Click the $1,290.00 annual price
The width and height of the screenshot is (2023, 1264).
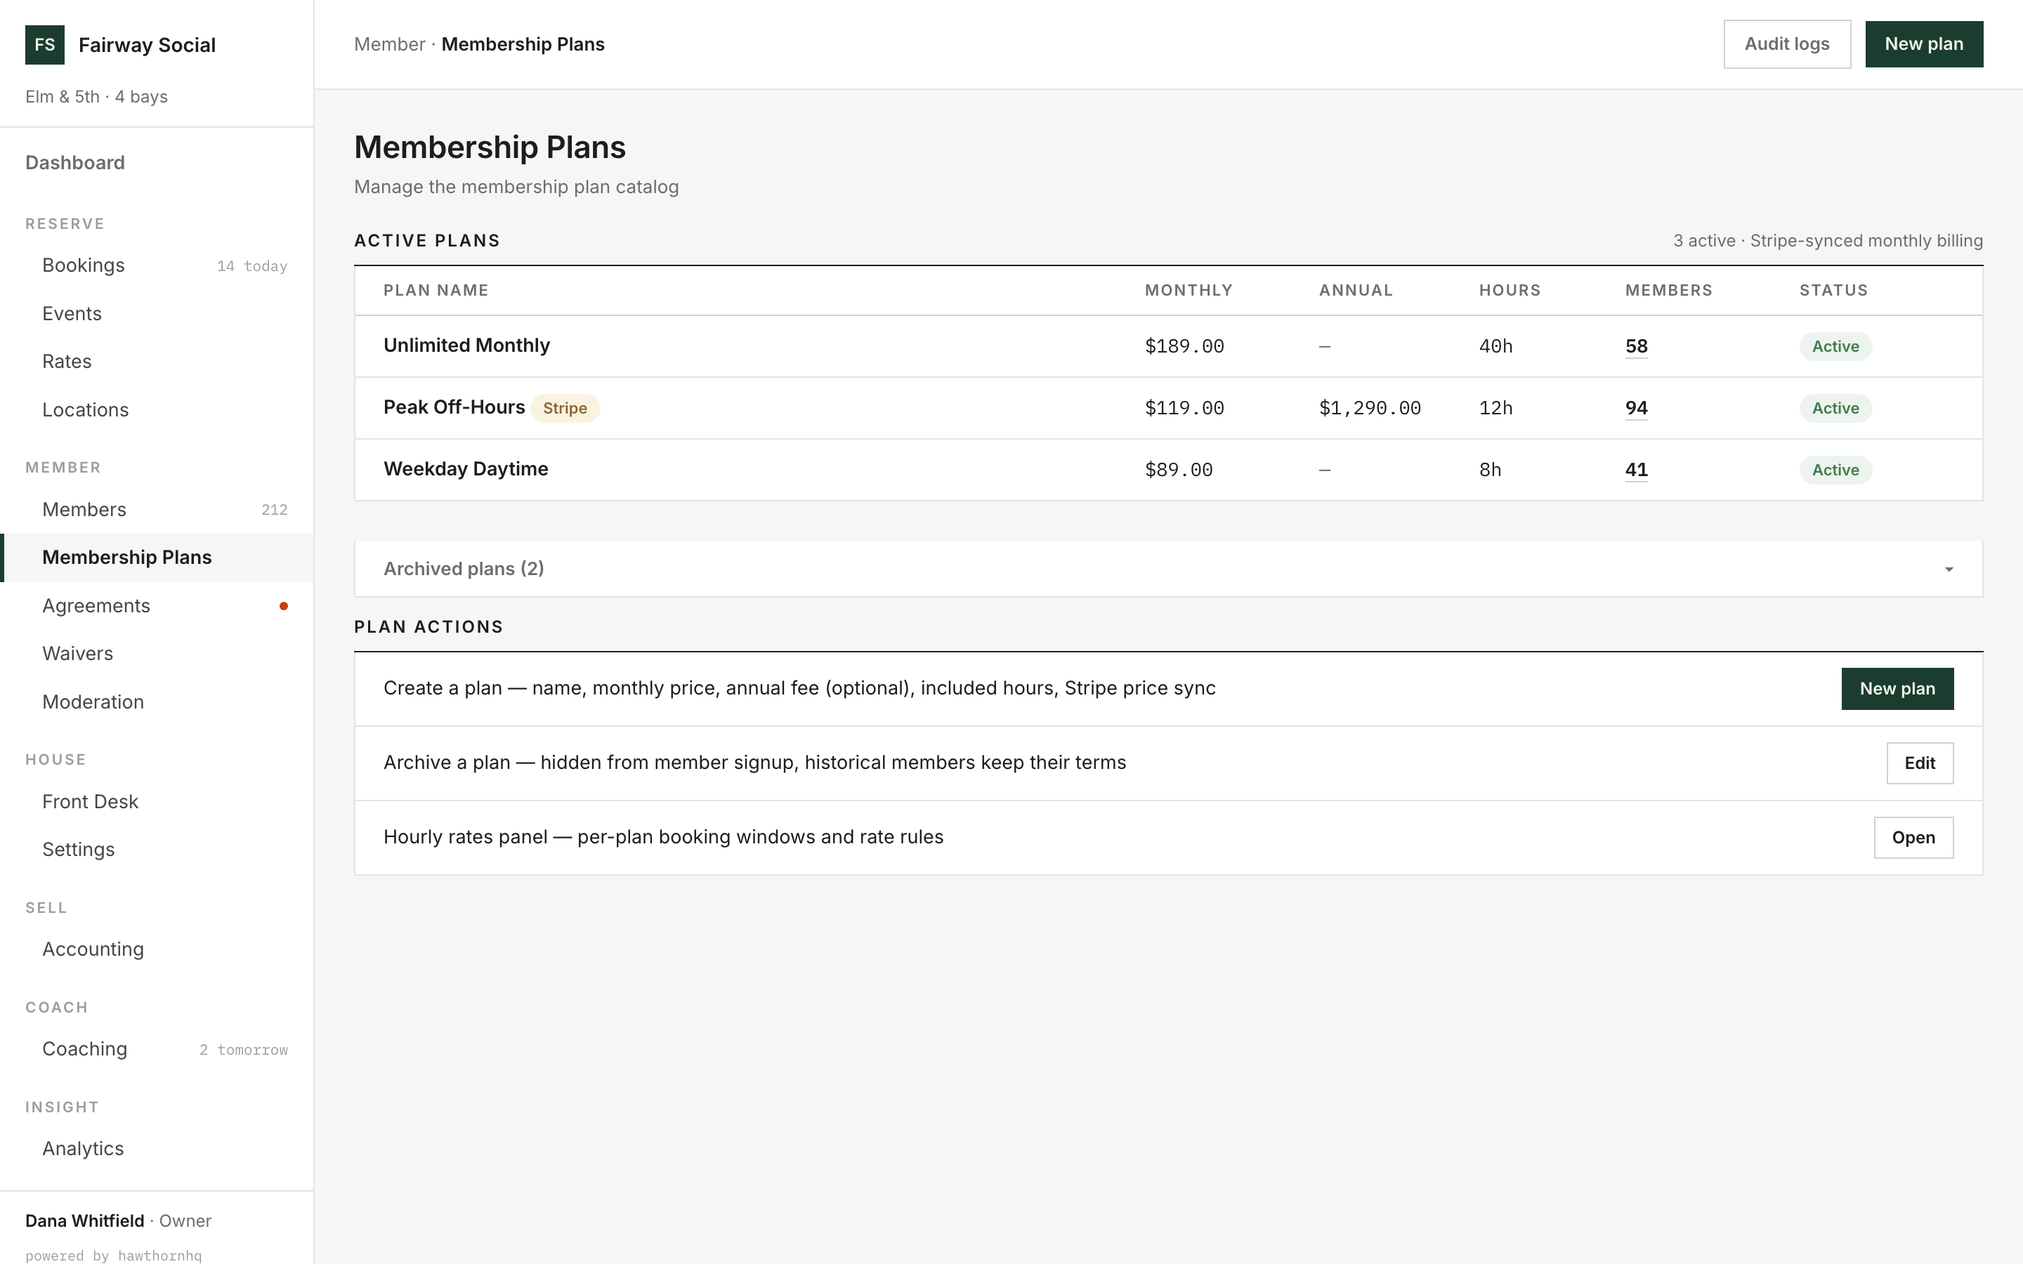(1369, 408)
